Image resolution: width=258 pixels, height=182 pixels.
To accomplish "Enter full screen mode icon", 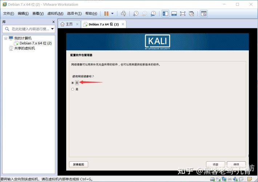I will (x=183, y=13).
